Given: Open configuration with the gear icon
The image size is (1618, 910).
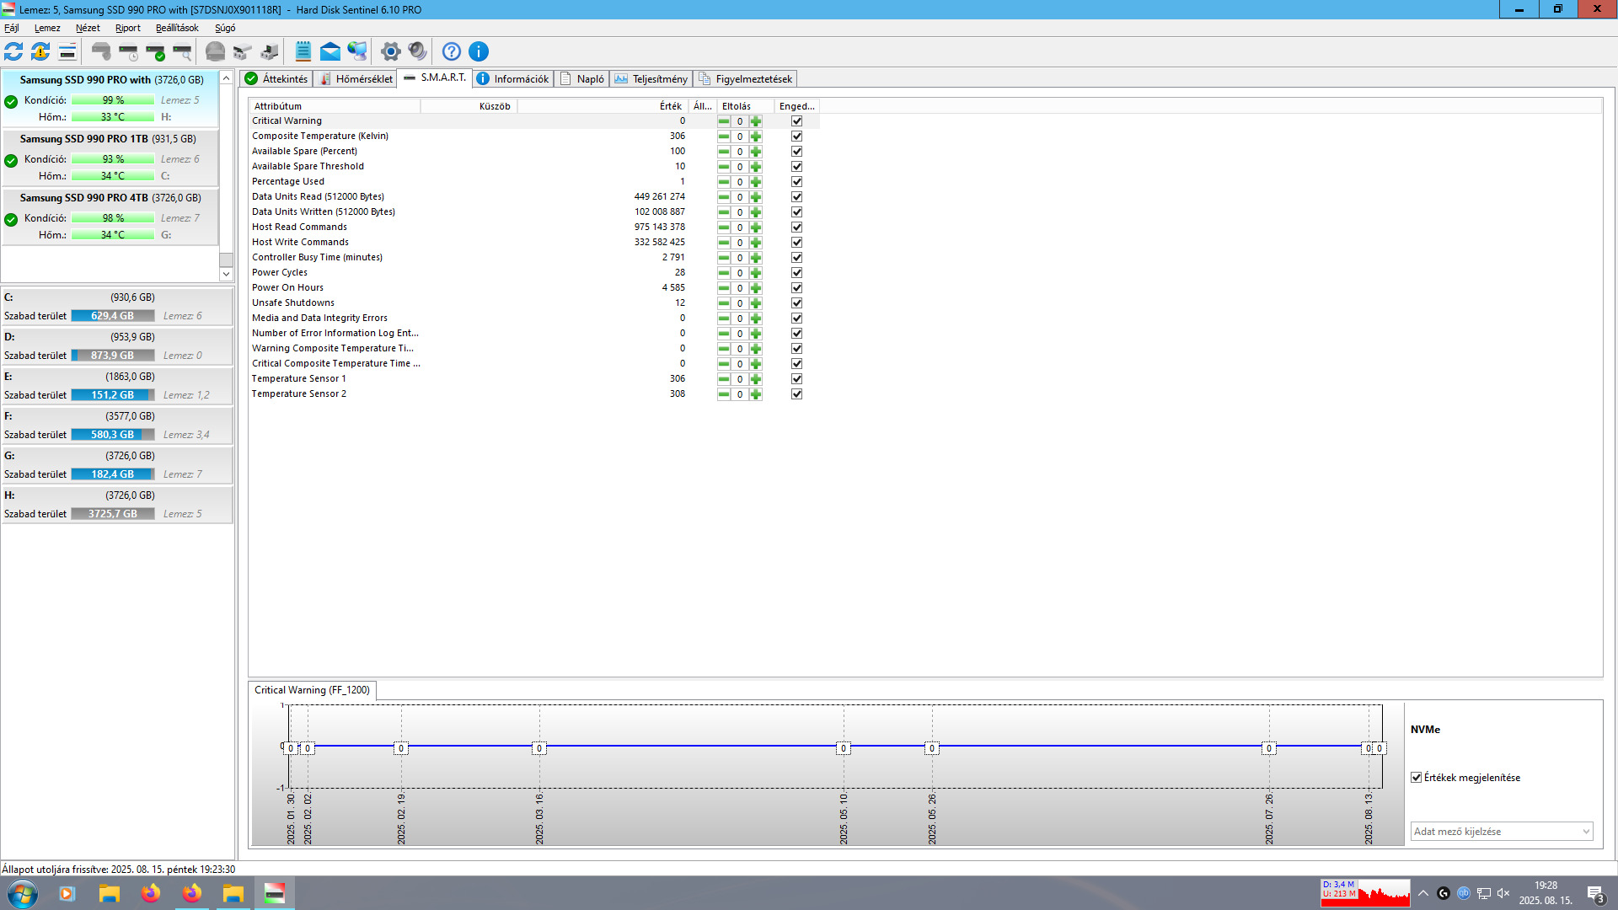Looking at the screenshot, I should pos(390,51).
